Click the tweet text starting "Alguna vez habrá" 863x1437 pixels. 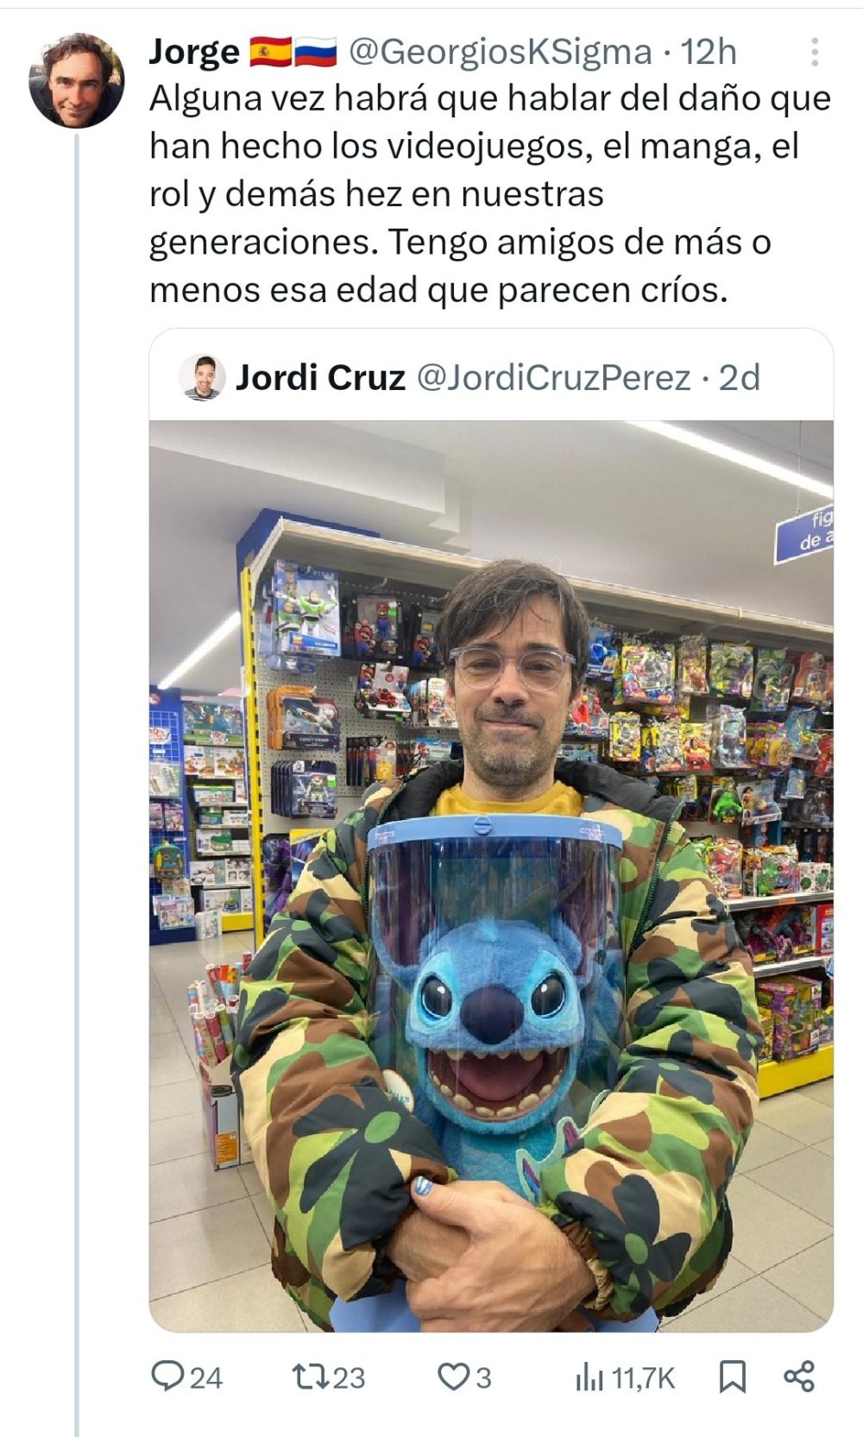pos(489,195)
